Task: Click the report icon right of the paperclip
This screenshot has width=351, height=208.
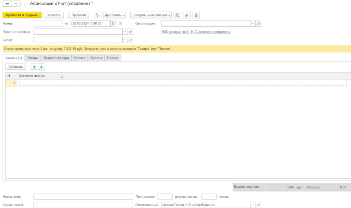Action: (x=196, y=15)
